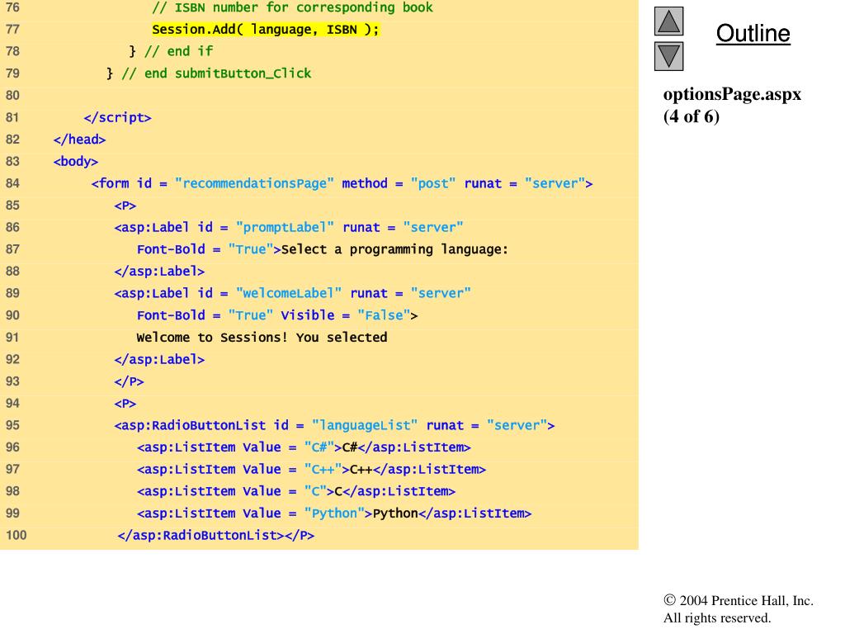Click the '© 2004 Prentice Hall, Inc.' copyright text

739,601
